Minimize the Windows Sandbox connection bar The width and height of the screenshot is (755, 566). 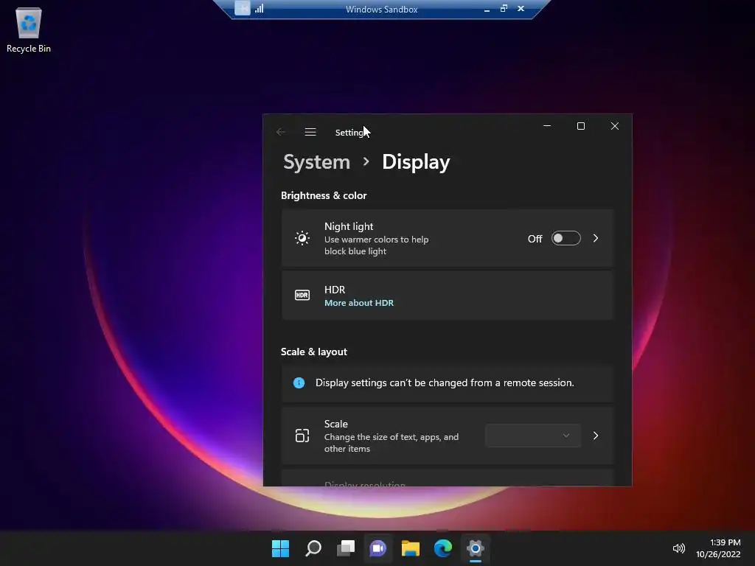click(487, 9)
